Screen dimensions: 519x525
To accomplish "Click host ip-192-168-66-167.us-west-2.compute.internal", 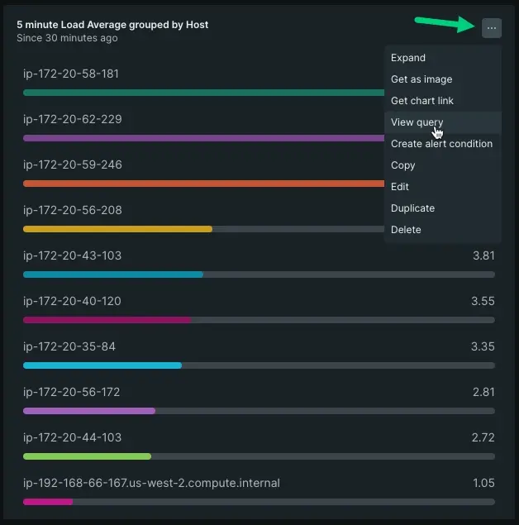I will (x=151, y=483).
